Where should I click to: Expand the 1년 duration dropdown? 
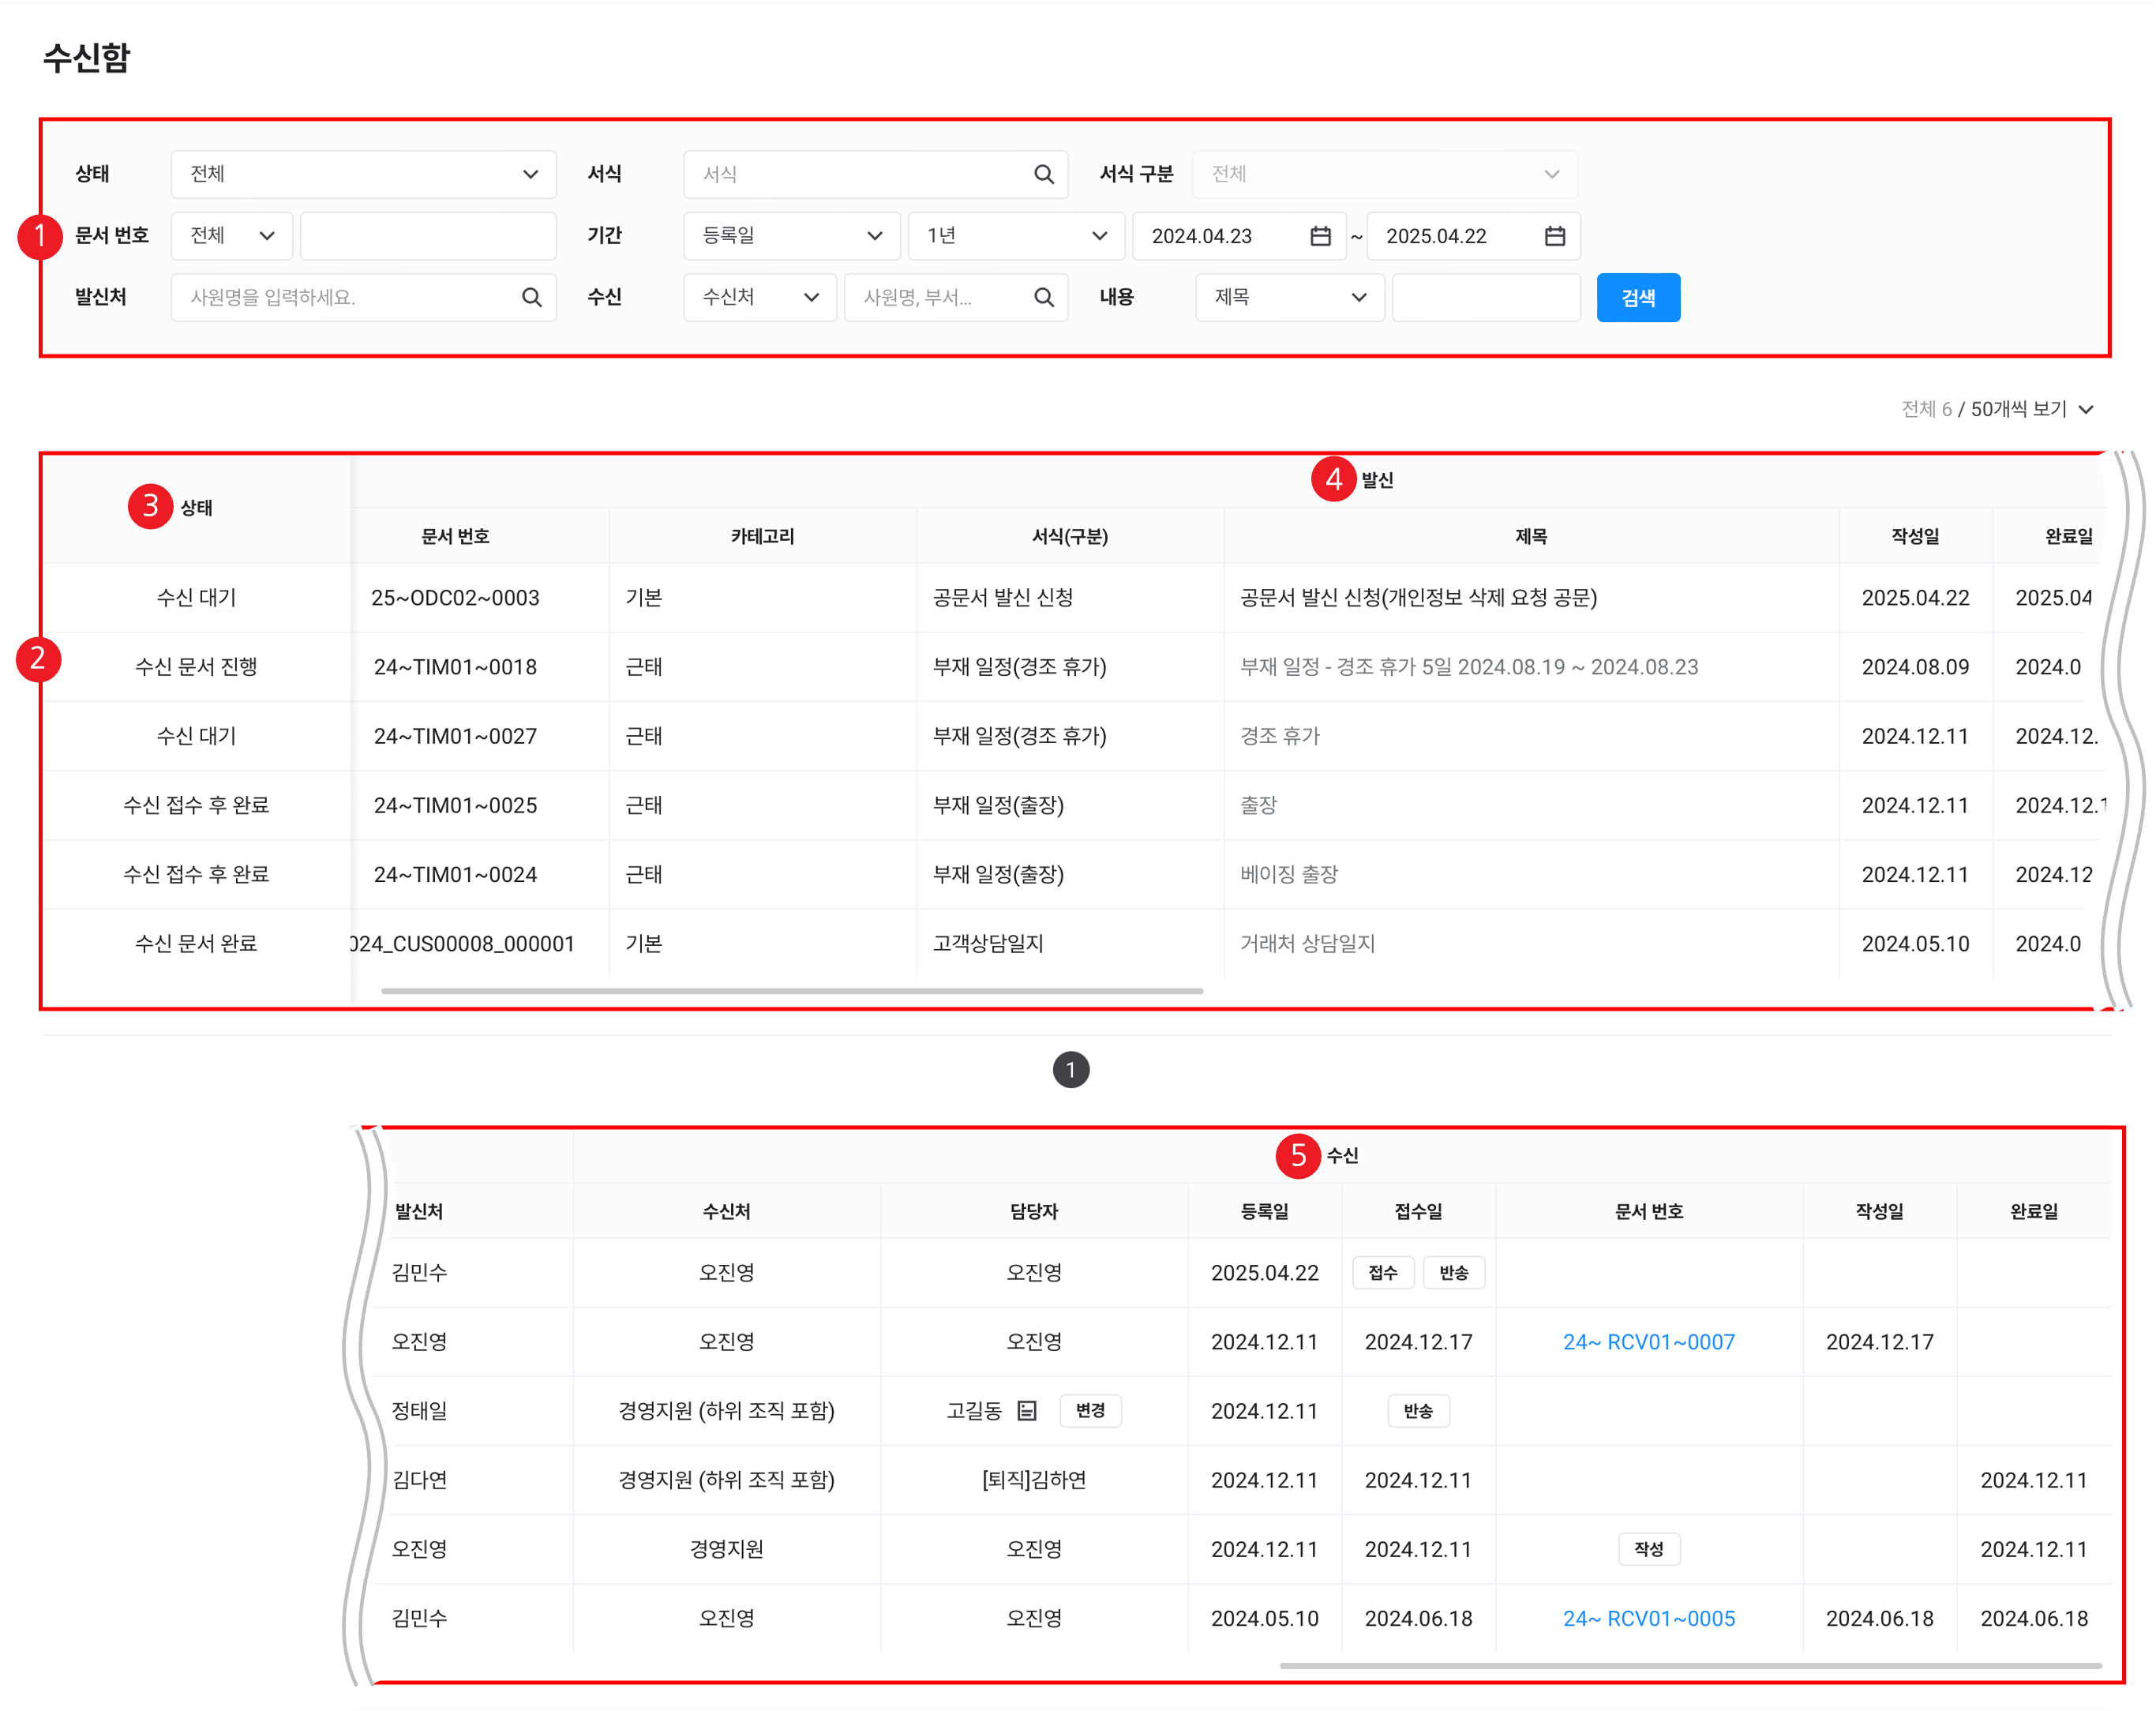coord(1015,236)
